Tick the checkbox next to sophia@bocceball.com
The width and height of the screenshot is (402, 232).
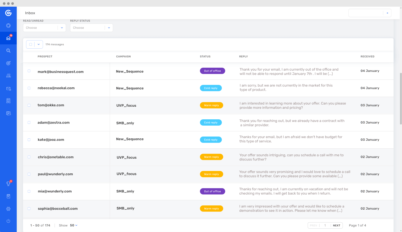29,209
